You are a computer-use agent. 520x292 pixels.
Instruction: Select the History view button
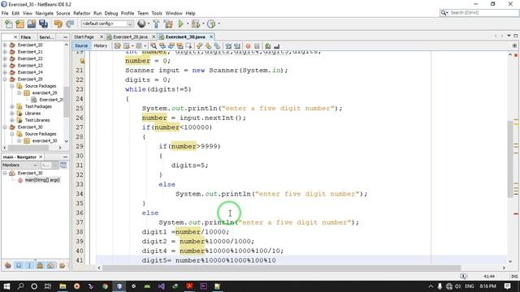[x=100, y=45]
